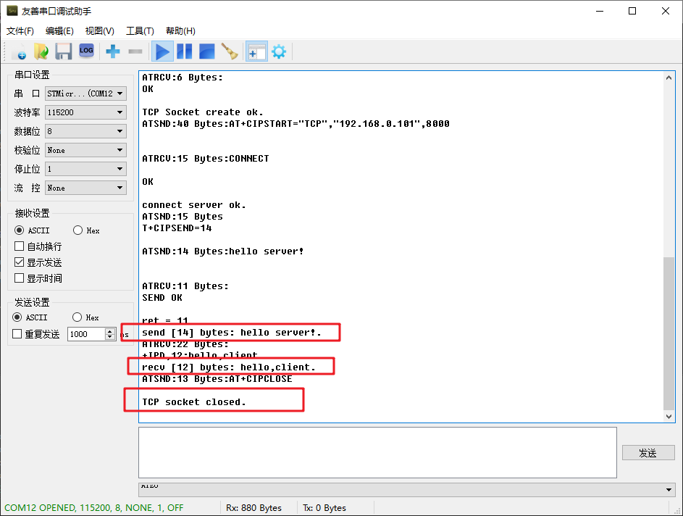Screen dimensions: 683x516
Task: Click the send message text area
Action: 377,452
